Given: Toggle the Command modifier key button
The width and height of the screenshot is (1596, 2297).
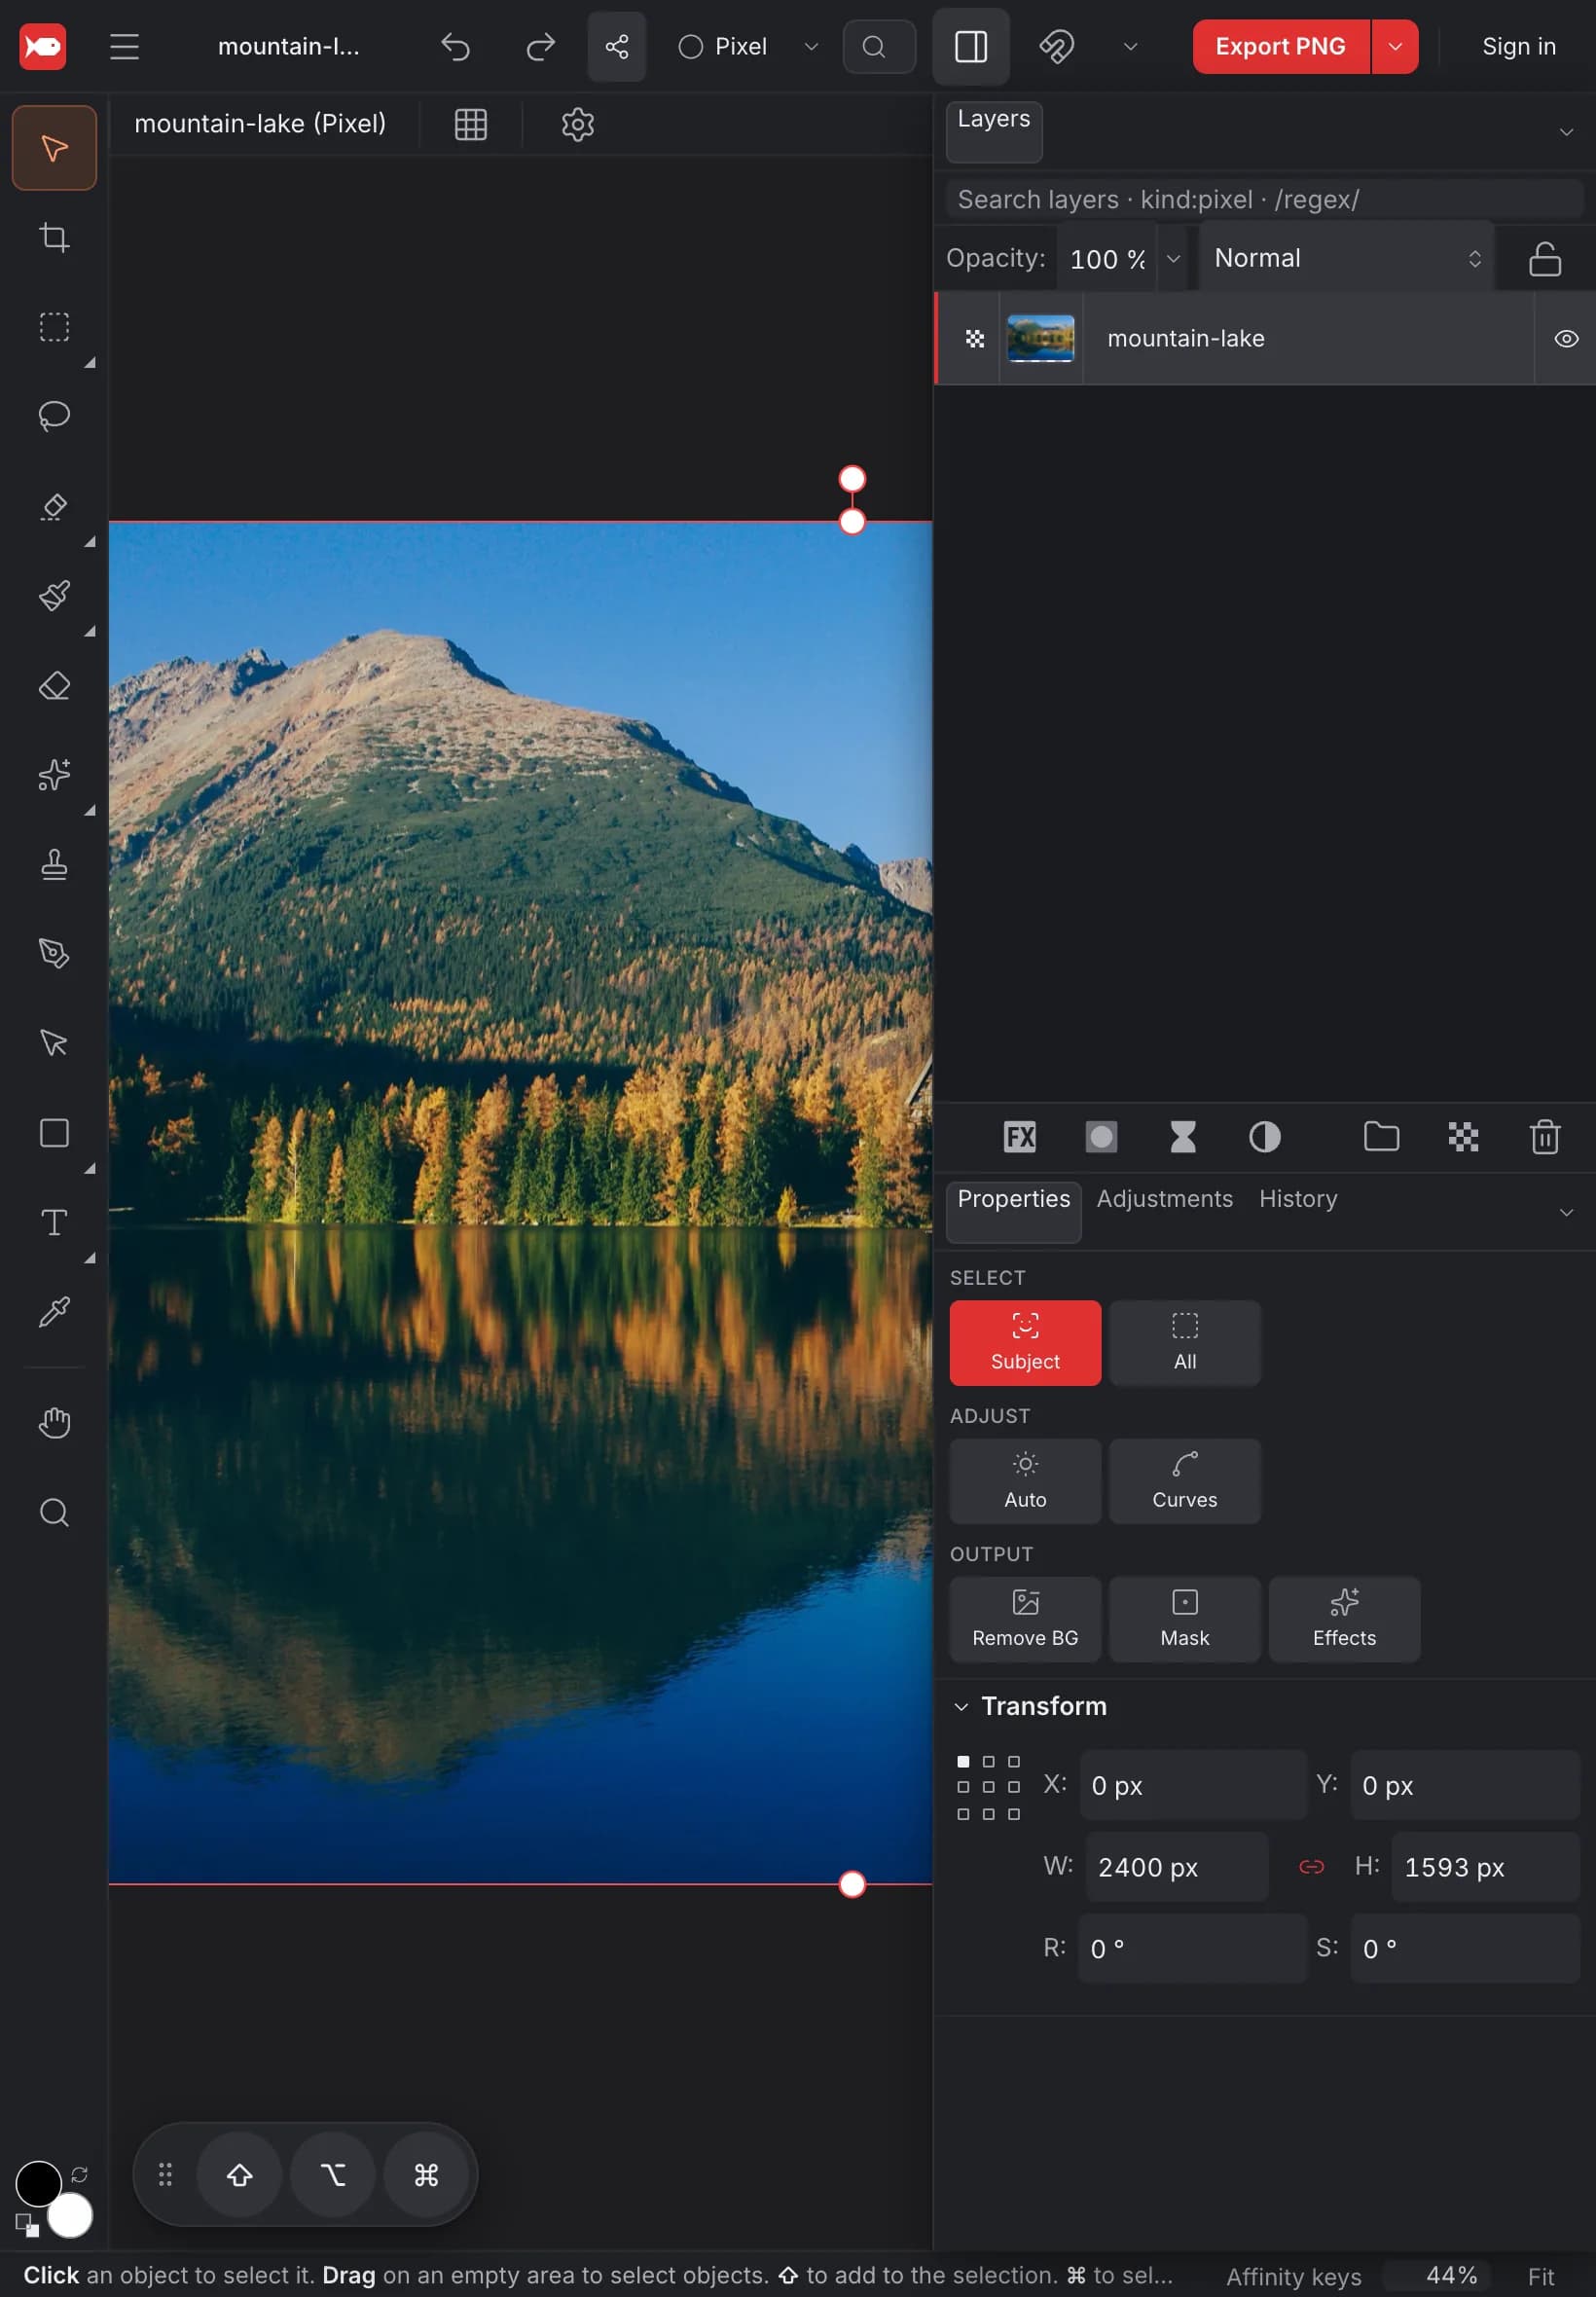Looking at the screenshot, I should 426,2175.
